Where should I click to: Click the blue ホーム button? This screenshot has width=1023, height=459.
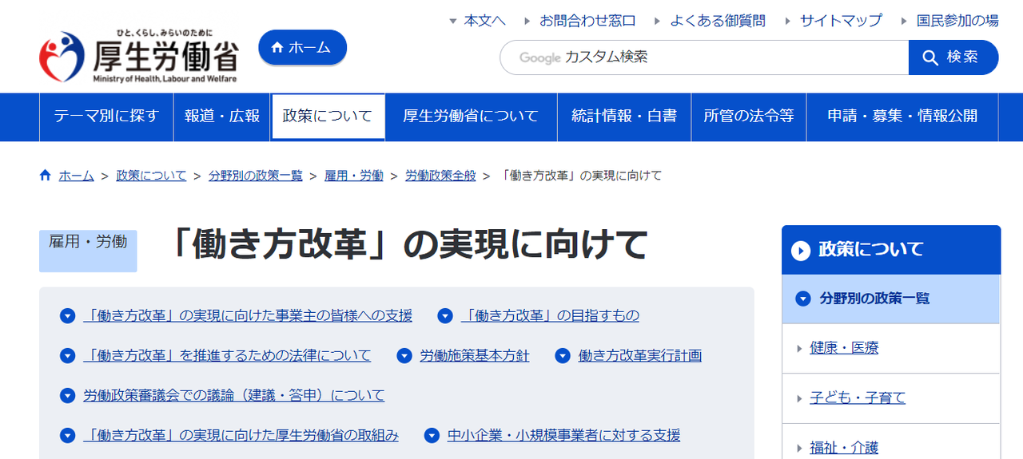pyautogui.click(x=302, y=47)
